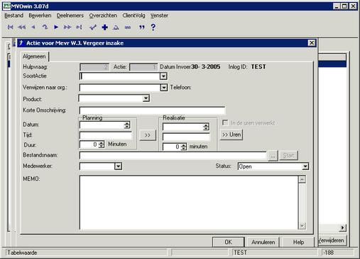Click the triangle toolbar icon
This screenshot has width=360, height=259.
(116, 28)
